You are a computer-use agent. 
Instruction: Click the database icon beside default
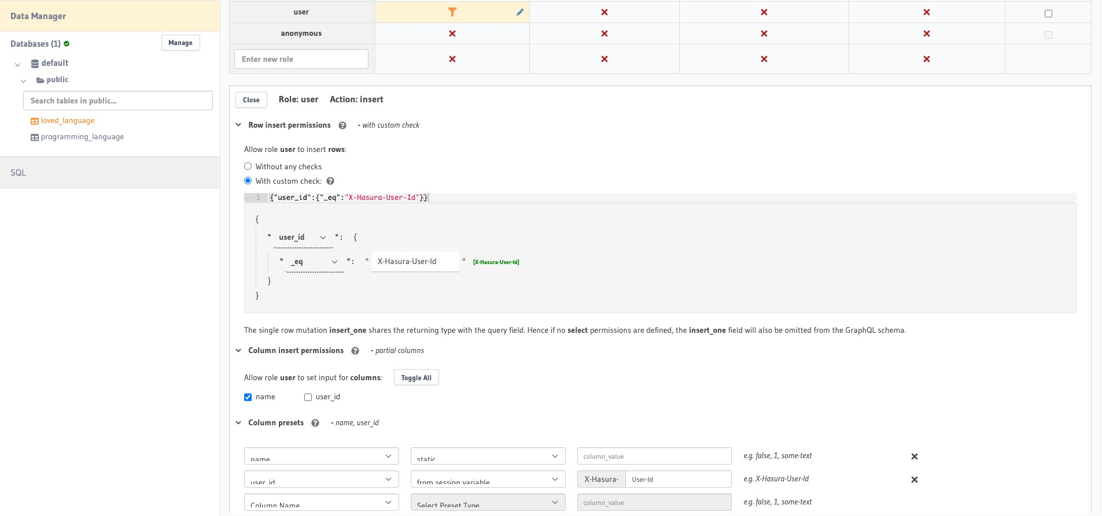click(35, 64)
